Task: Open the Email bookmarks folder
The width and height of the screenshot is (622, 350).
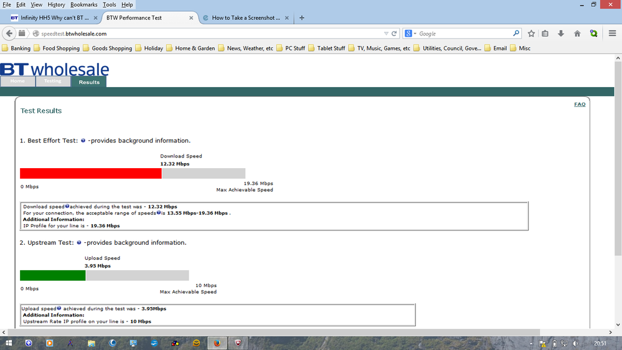Action: pyautogui.click(x=496, y=48)
